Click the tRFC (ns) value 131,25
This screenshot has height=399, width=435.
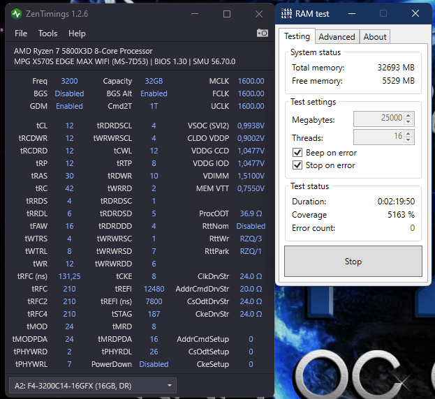pos(69,276)
